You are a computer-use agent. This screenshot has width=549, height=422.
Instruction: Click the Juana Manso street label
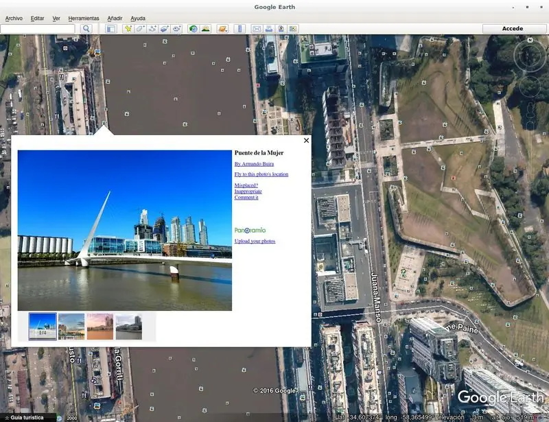375,297
